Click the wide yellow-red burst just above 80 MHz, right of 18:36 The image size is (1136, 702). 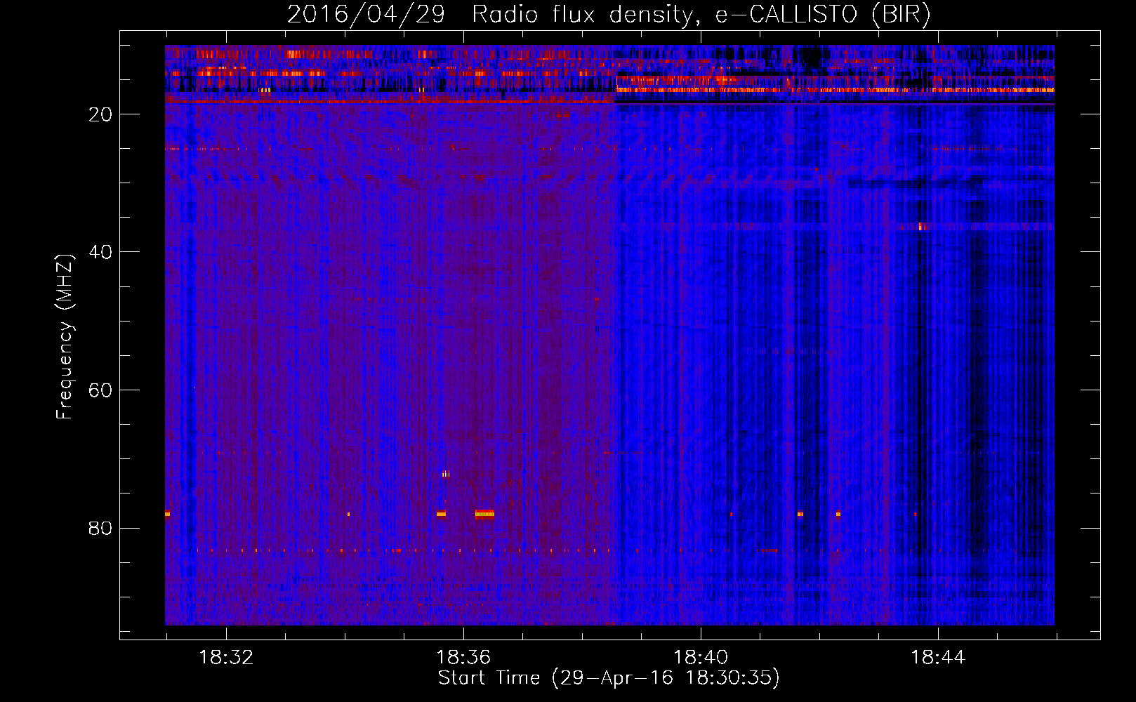pyautogui.click(x=484, y=514)
